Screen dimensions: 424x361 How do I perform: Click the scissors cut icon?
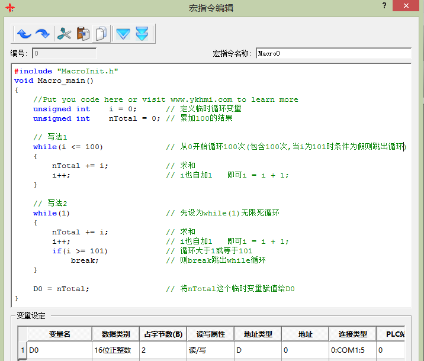(x=64, y=34)
